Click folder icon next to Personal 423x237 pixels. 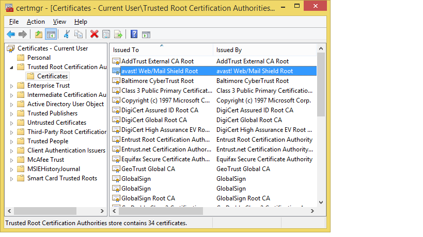point(21,58)
